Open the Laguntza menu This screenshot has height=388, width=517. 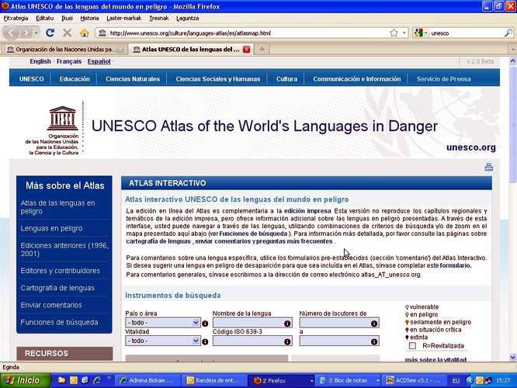(187, 18)
